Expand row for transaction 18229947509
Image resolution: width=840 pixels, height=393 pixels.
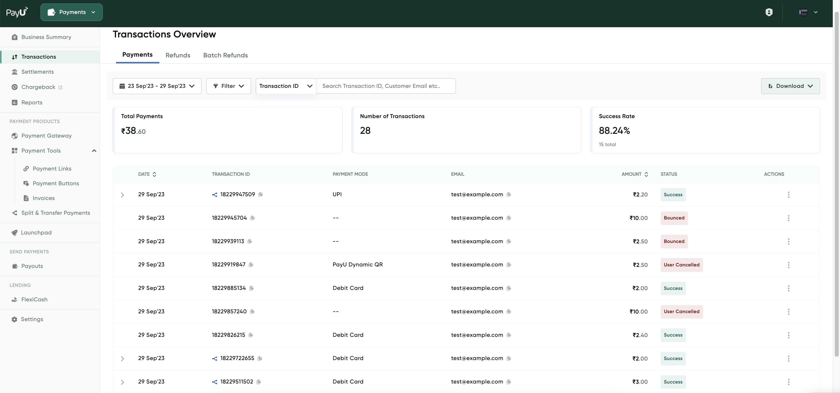tap(122, 195)
